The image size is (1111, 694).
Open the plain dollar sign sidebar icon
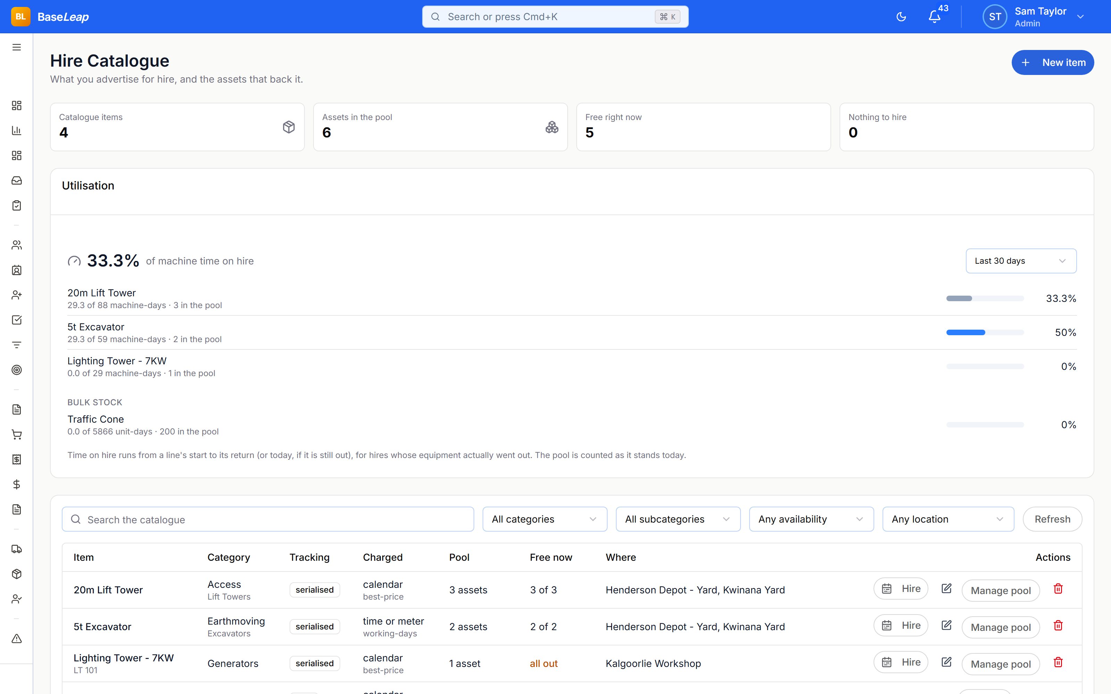[x=17, y=484]
